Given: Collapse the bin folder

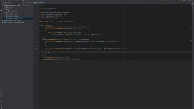Looking at the screenshot, I should 5,9.
